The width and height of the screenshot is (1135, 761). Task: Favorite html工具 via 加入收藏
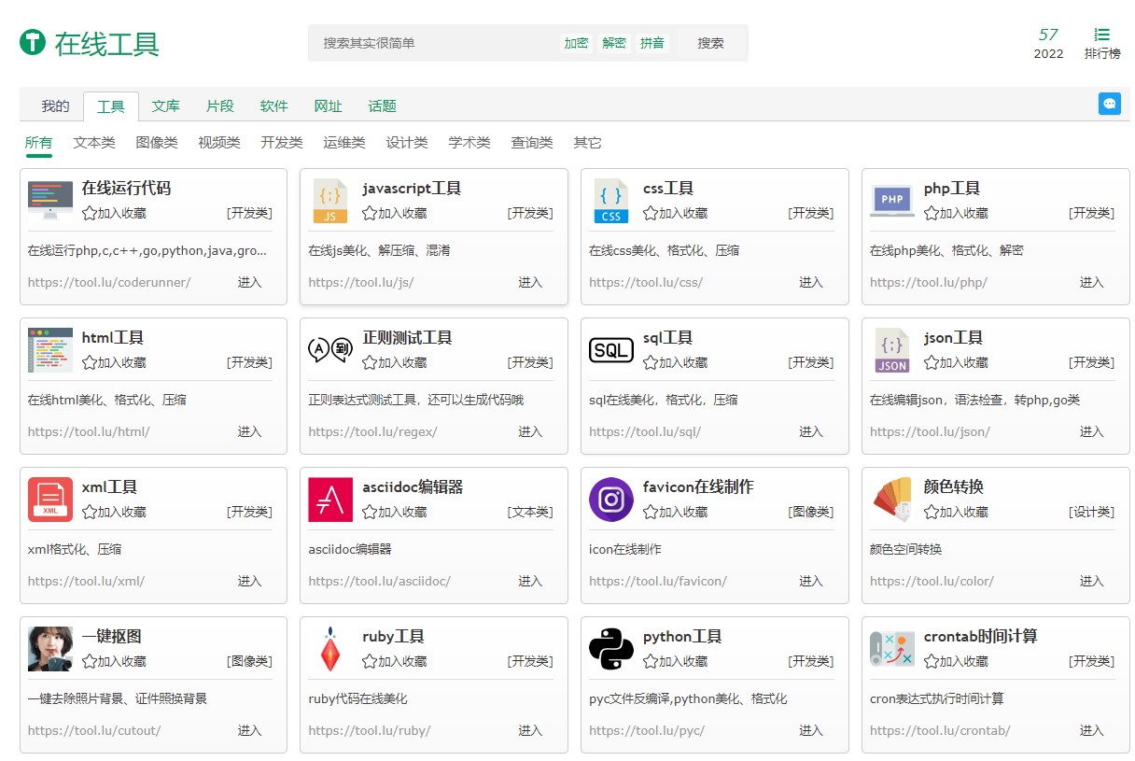(x=114, y=362)
